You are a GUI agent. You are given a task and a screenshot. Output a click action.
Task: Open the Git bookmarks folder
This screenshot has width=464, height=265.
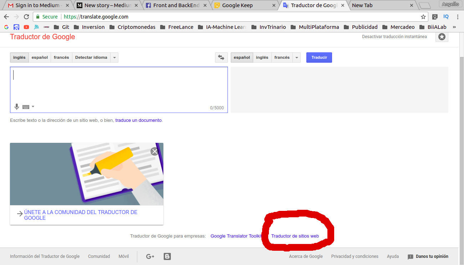tap(61, 27)
